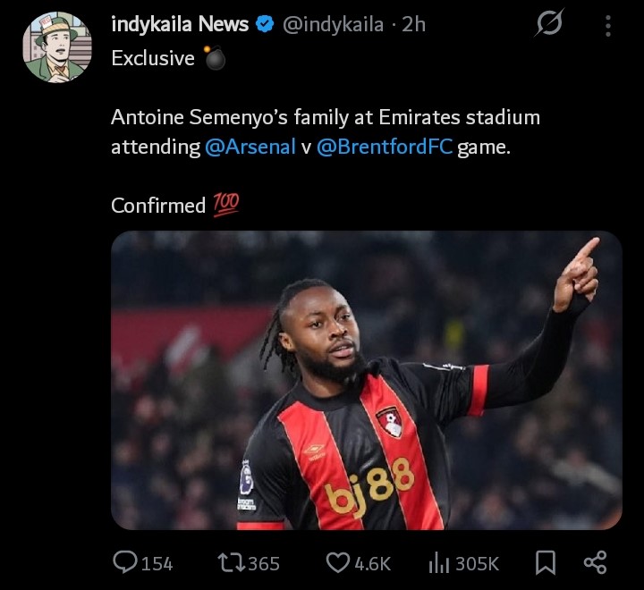Click the 2h post timestamp
The width and height of the screenshot is (644, 590).
(414, 25)
